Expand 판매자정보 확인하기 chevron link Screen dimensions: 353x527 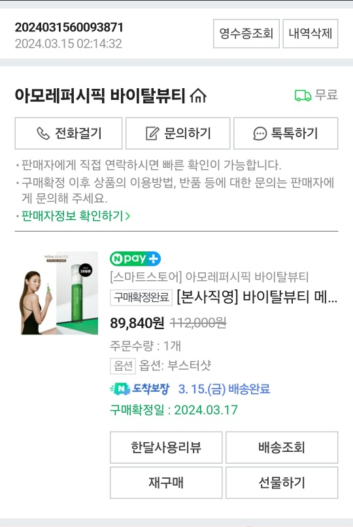76,216
